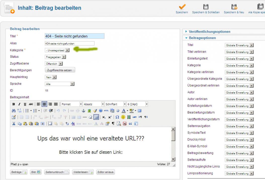The image size is (265, 180).
Task: Open the text color picker
Action: [x=124, y=111]
